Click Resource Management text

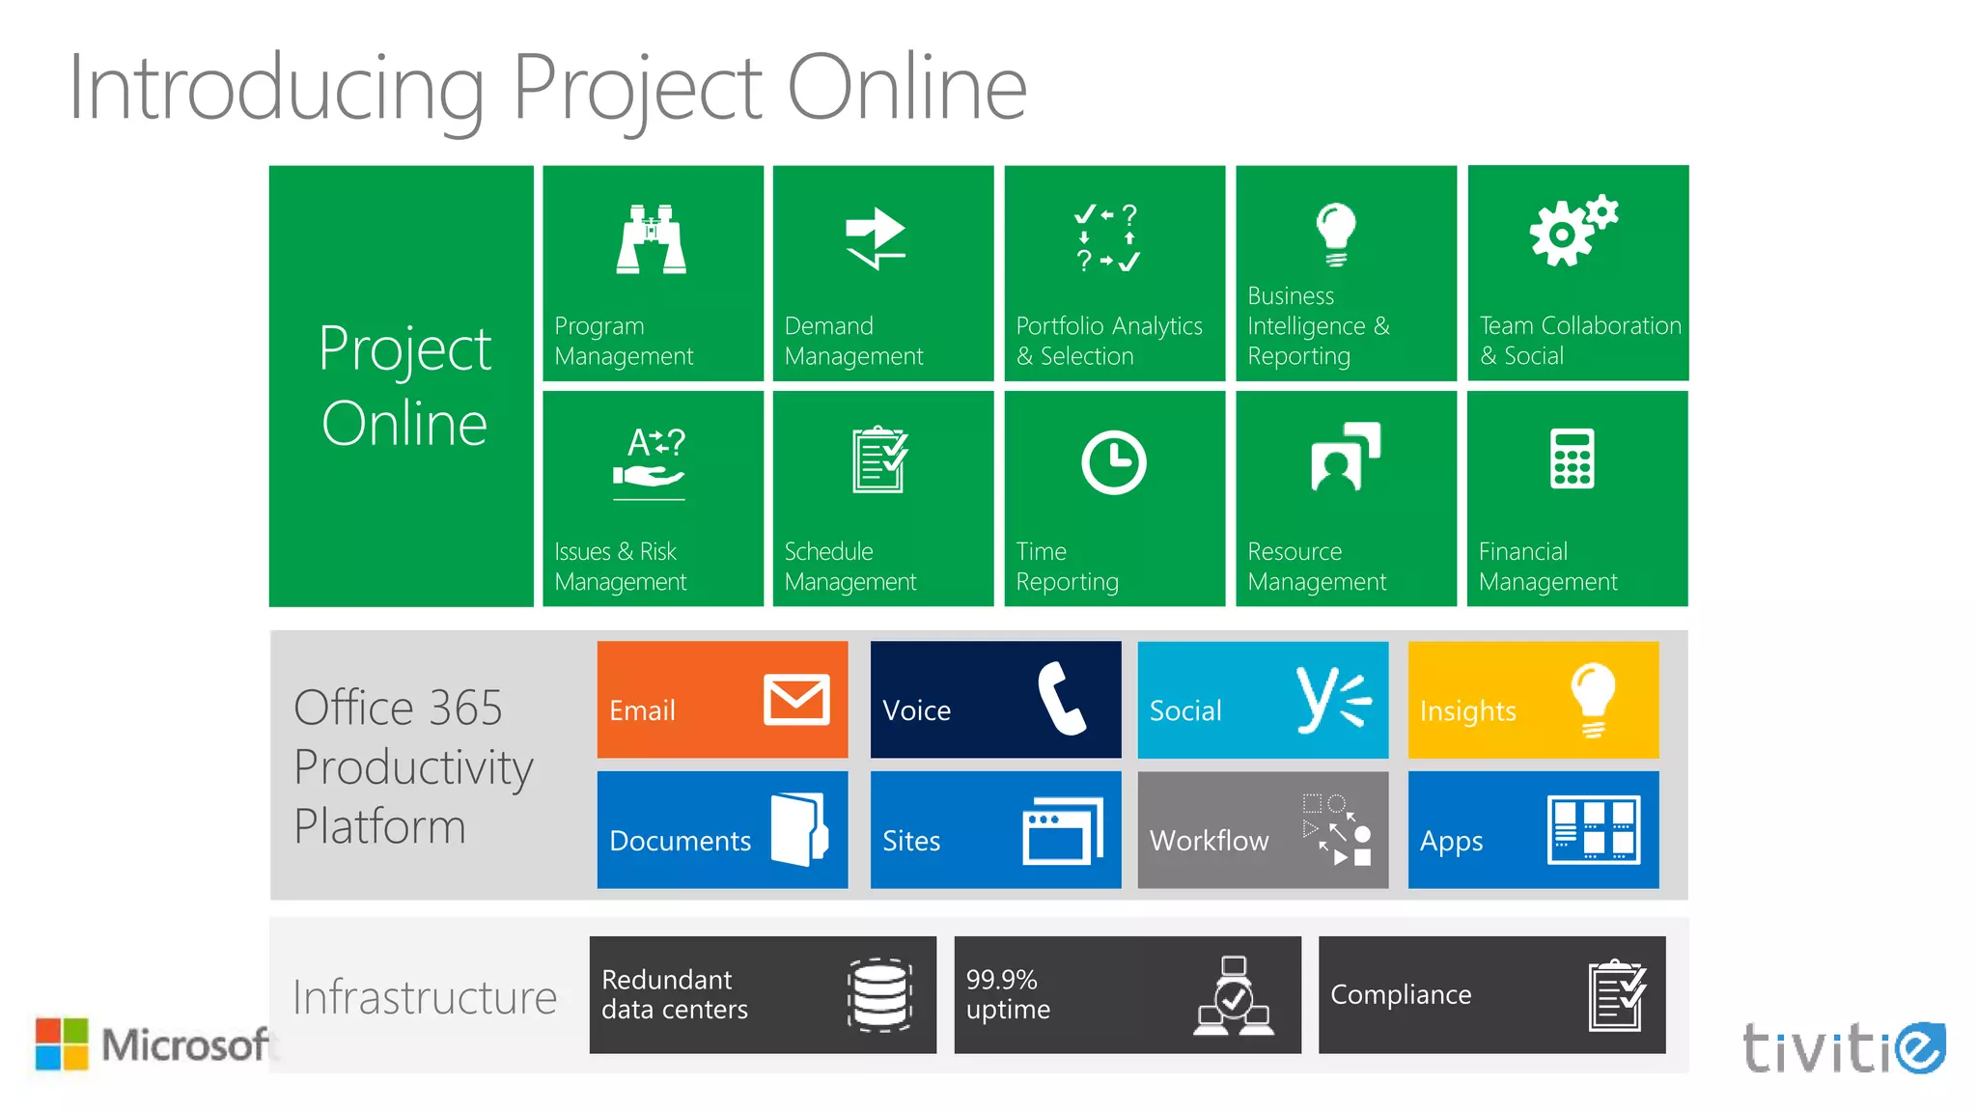[x=1317, y=567]
